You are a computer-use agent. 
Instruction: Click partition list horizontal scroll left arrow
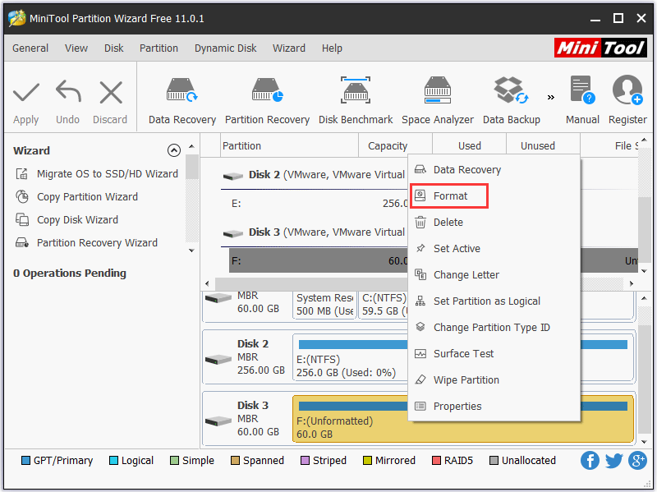[x=207, y=283]
